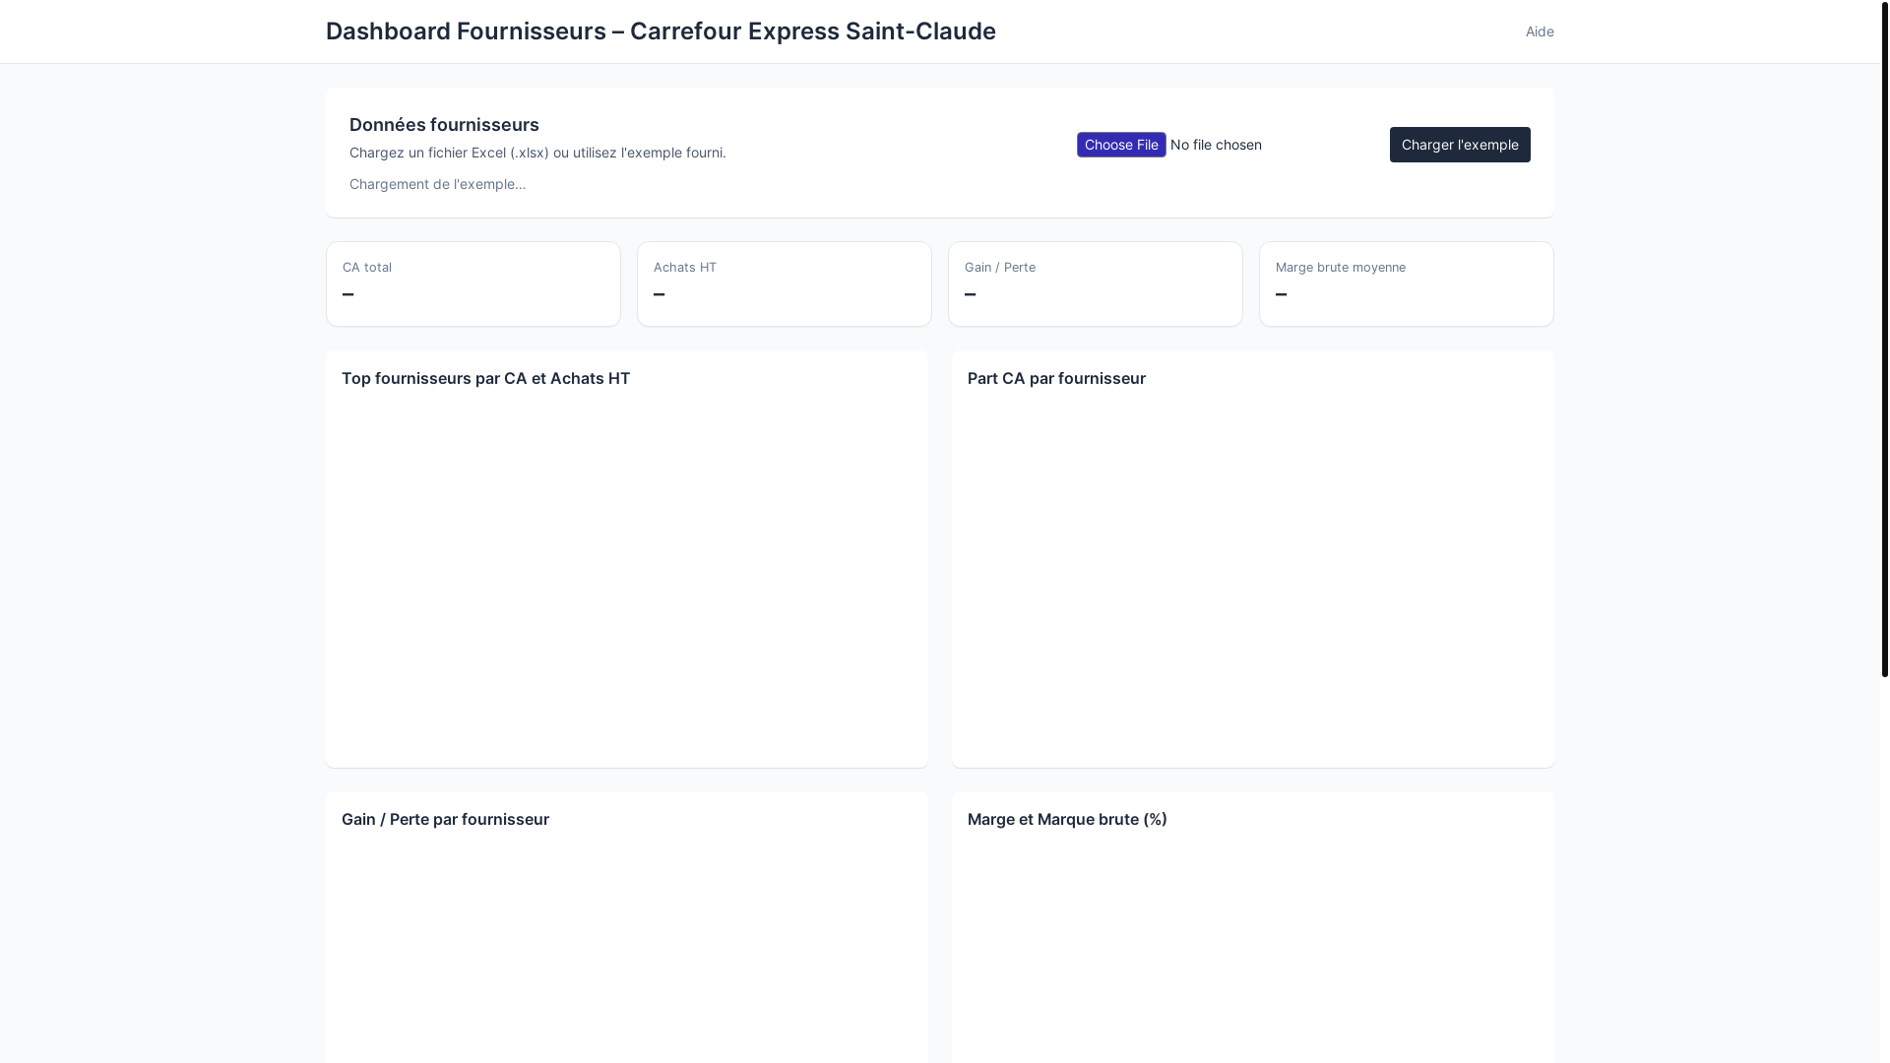Image resolution: width=1890 pixels, height=1063 pixels.
Task: Click the Données fournisseurs heading
Action: [444, 125]
